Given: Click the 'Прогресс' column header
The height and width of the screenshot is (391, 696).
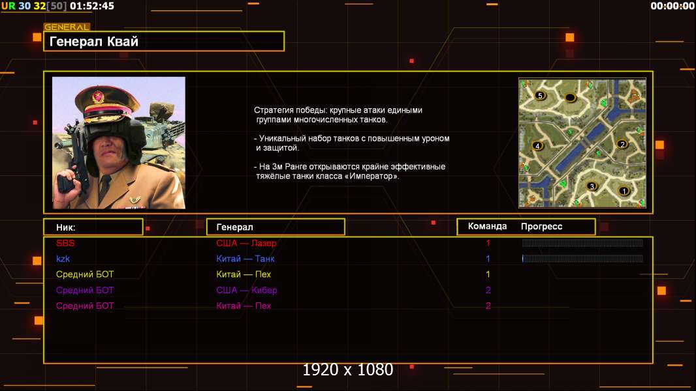Looking at the screenshot, I should point(541,227).
